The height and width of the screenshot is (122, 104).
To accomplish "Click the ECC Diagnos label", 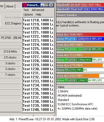I will [13, 23].
